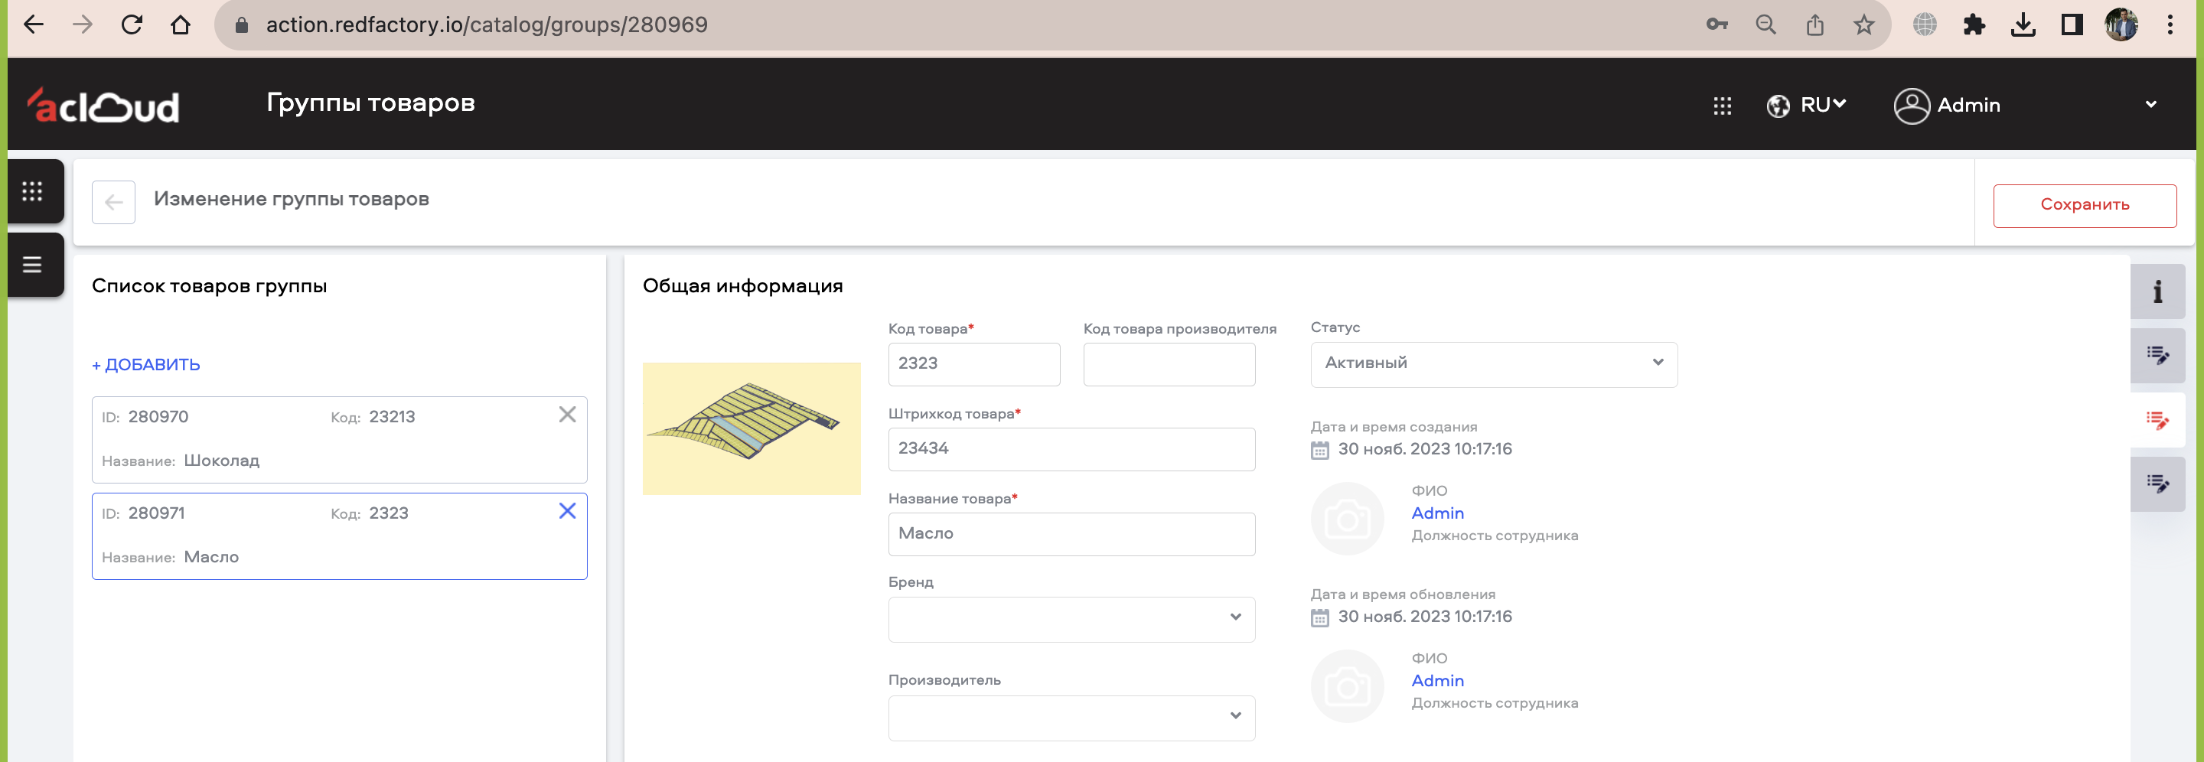Click the creator photo placeholder
Viewport: 2204px width, 762px height.
[x=1347, y=518]
